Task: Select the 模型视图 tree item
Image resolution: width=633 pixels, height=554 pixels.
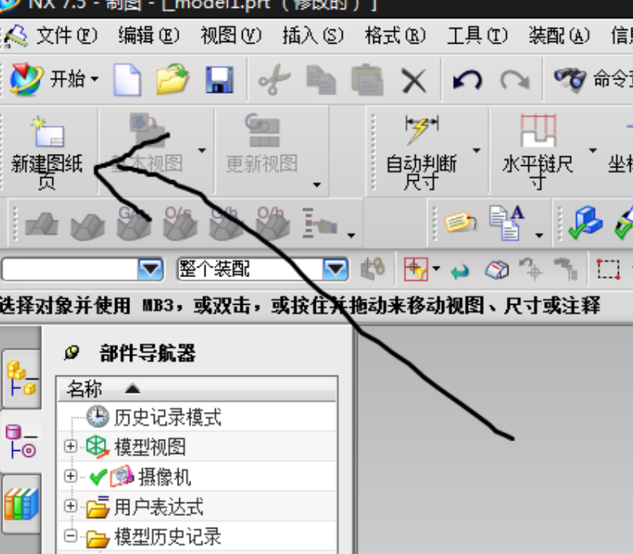Action: (150, 447)
